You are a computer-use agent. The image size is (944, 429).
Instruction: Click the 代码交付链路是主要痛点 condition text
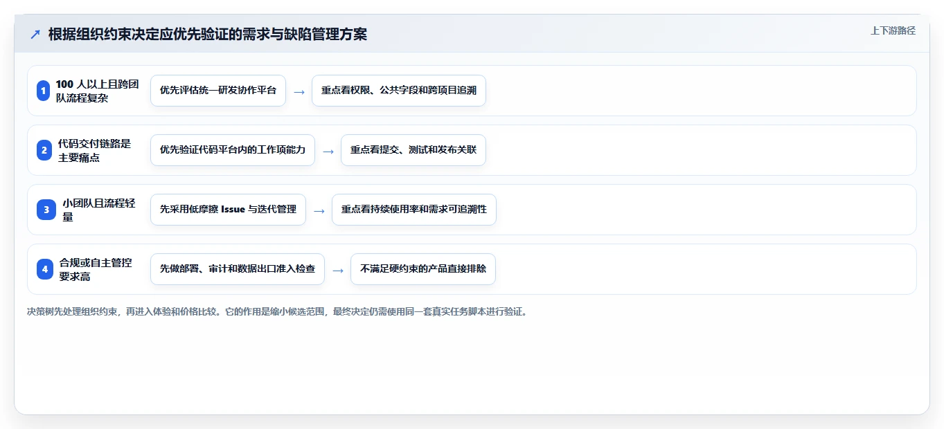[94, 150]
